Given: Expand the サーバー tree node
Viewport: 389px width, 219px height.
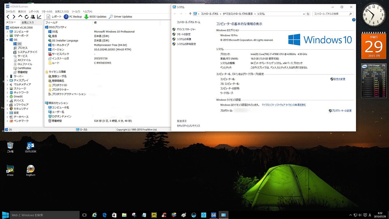Looking at the screenshot, I should (7, 76).
